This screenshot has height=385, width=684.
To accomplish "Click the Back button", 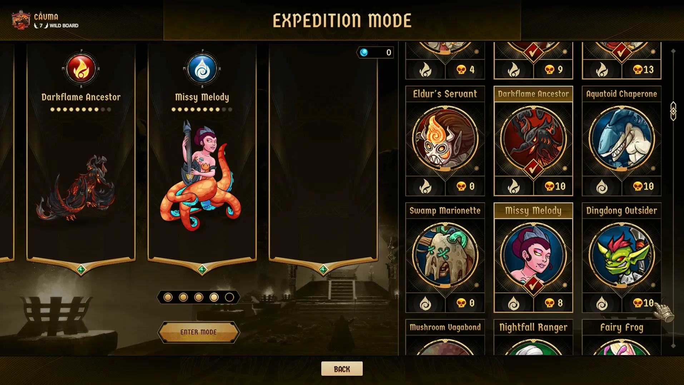I will coord(342,369).
